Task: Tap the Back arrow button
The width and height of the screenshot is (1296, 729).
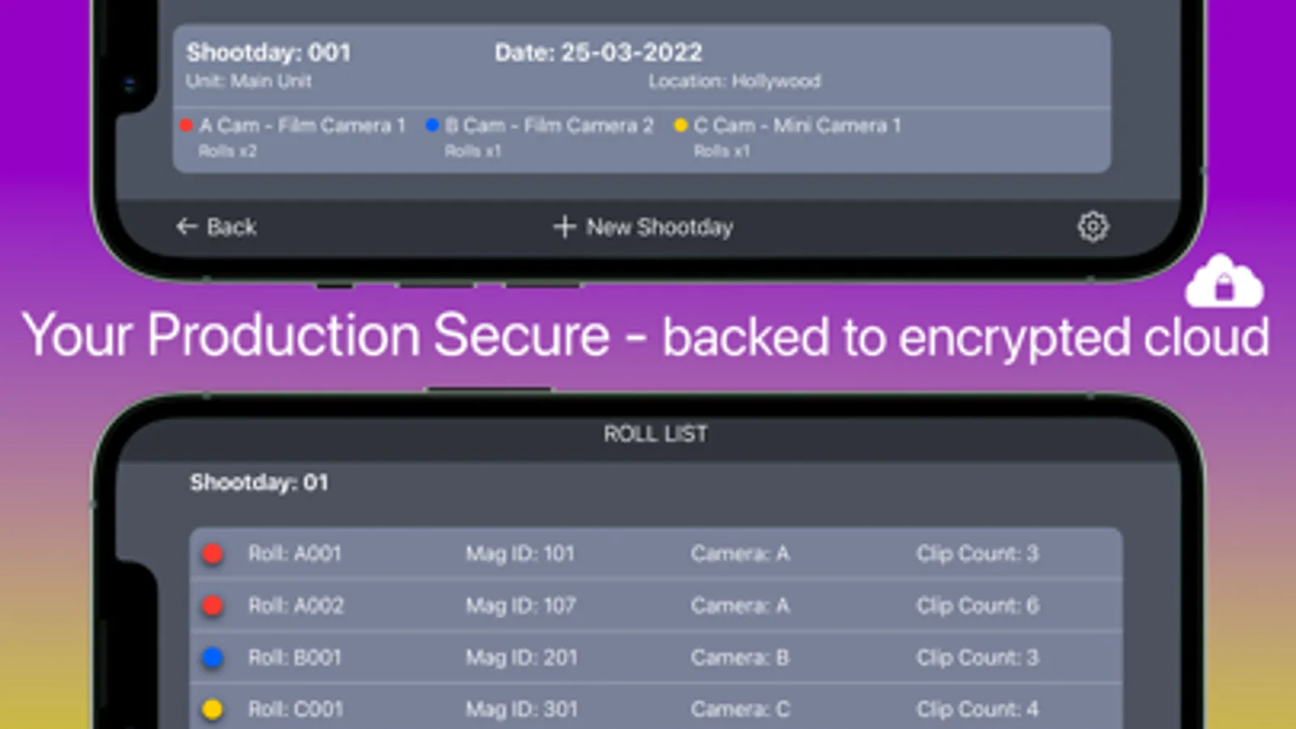Action: [216, 227]
